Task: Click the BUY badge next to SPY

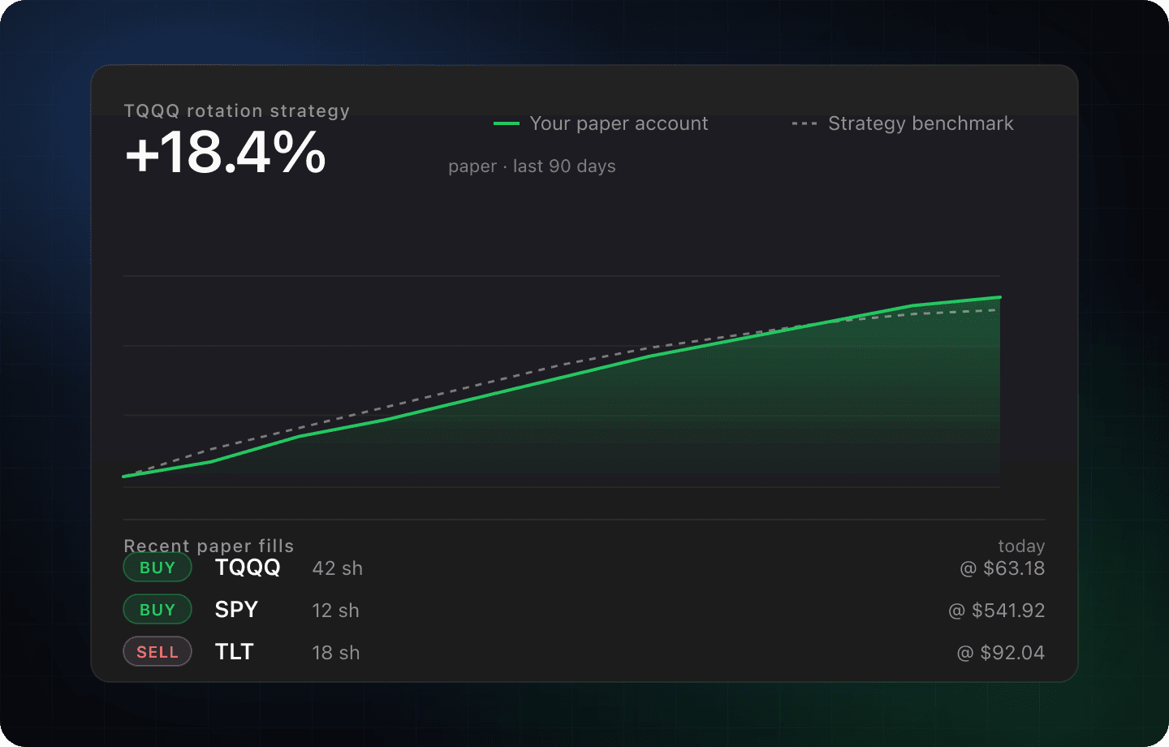Action: pyautogui.click(x=157, y=610)
